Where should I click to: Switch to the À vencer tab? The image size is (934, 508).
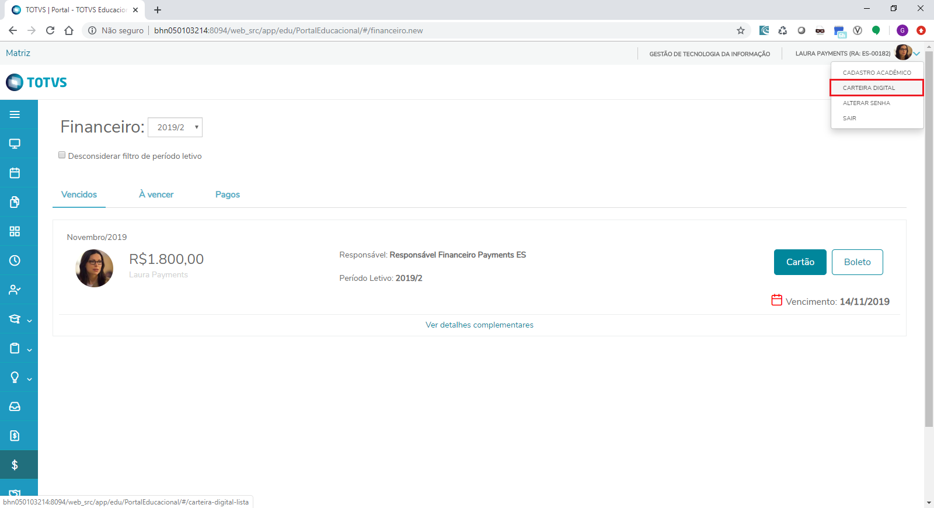156,194
